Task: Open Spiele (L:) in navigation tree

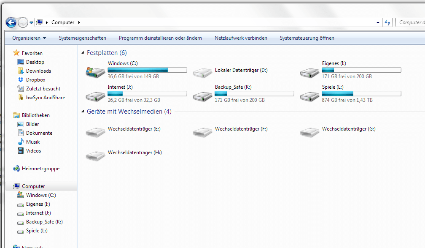Action: tap(32, 231)
